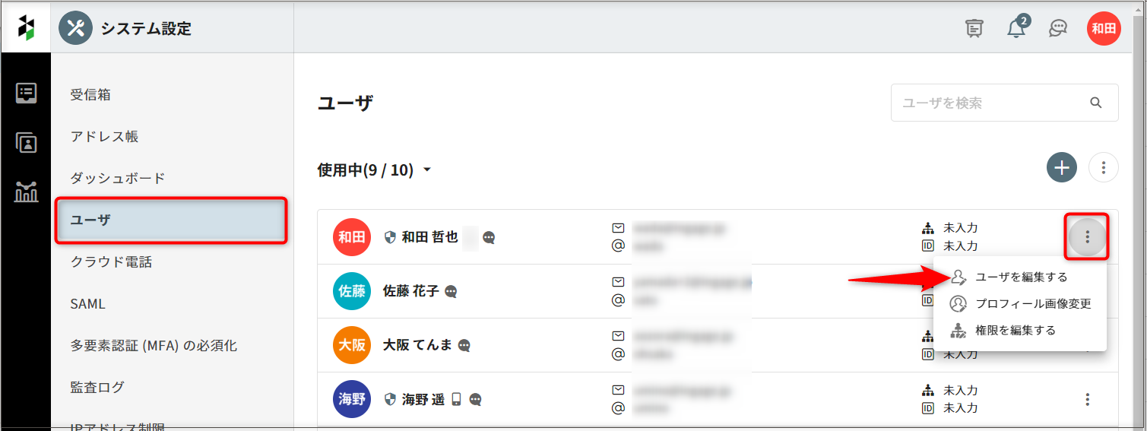Choose プロフィール画像変更 menu item
Viewport: 1147px width, 431px height.
pyautogui.click(x=1032, y=304)
